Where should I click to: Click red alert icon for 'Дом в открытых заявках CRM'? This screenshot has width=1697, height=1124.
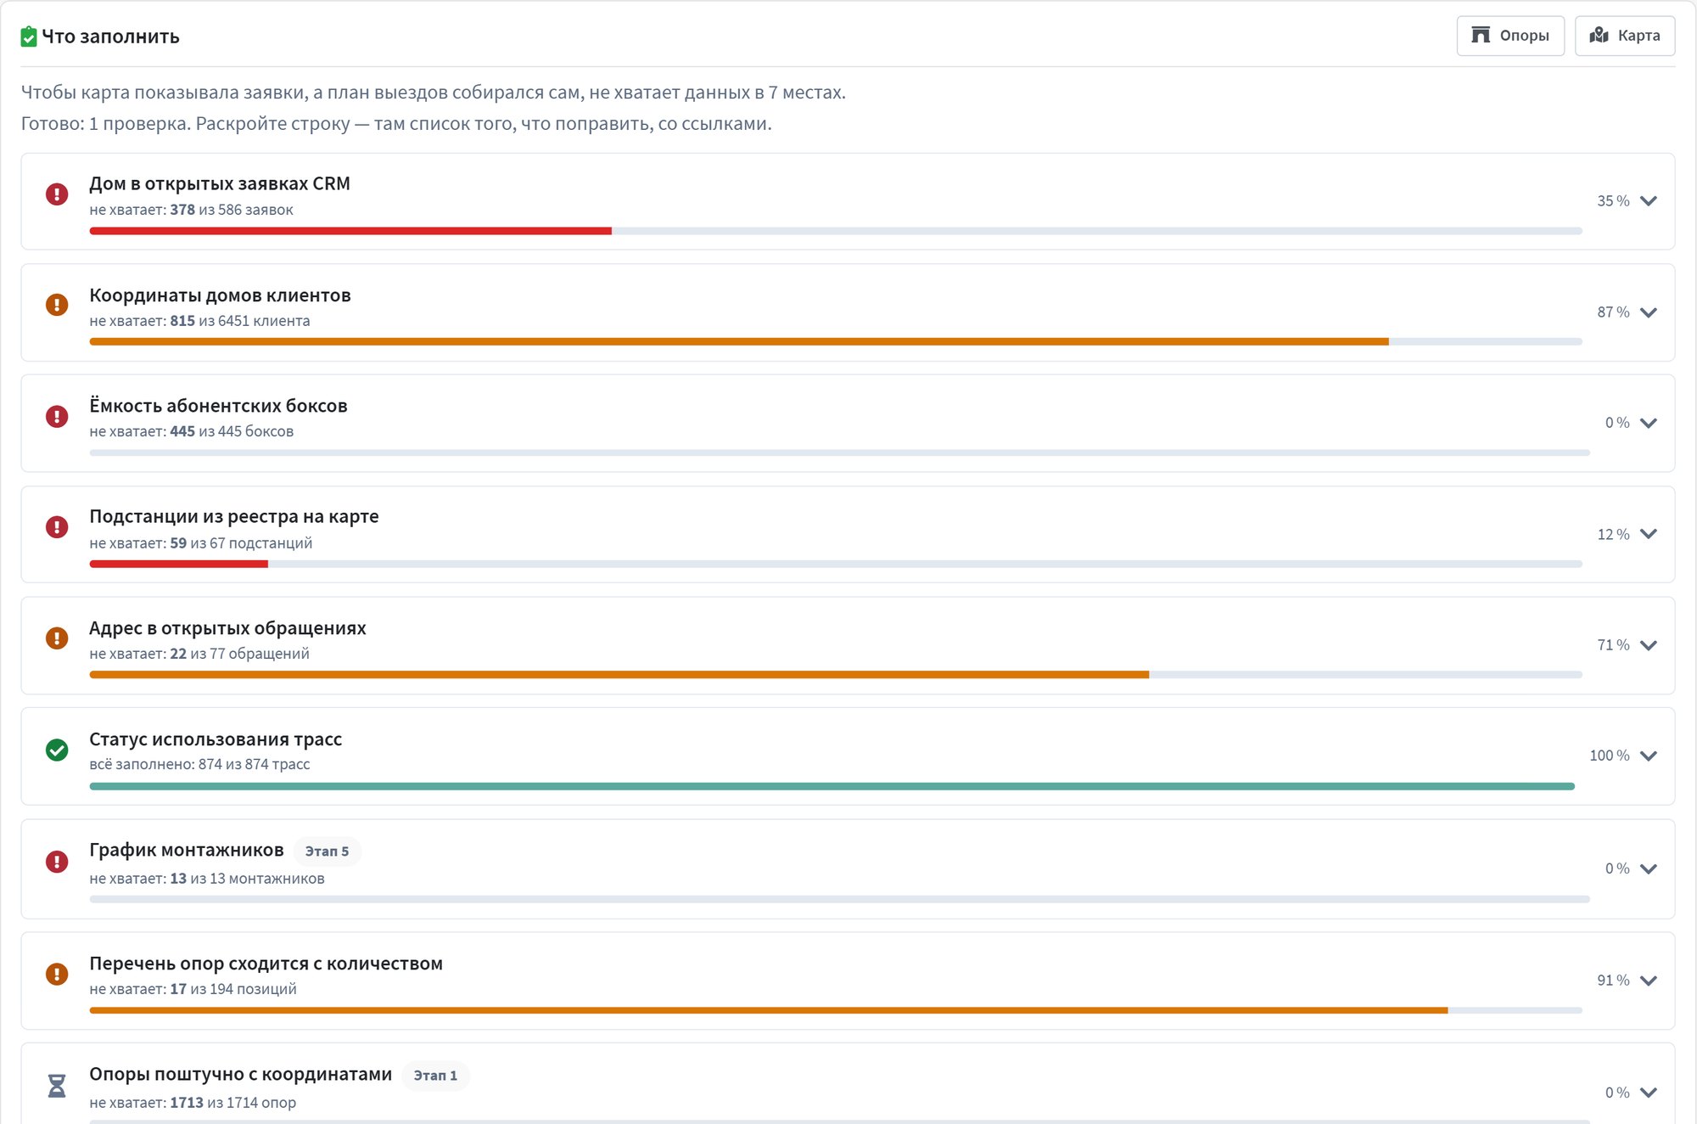point(57,194)
